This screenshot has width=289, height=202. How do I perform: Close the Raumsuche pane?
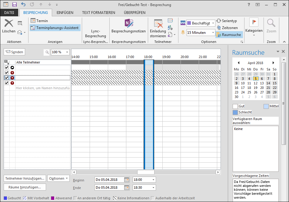coord(283,51)
